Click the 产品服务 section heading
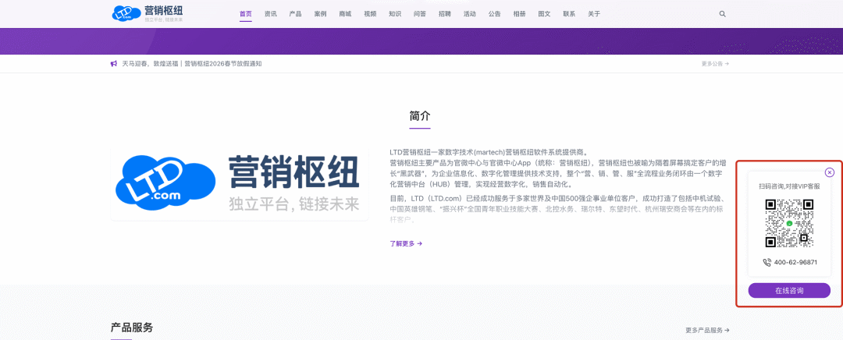Viewport: 843px width, 340px height. (x=132, y=328)
